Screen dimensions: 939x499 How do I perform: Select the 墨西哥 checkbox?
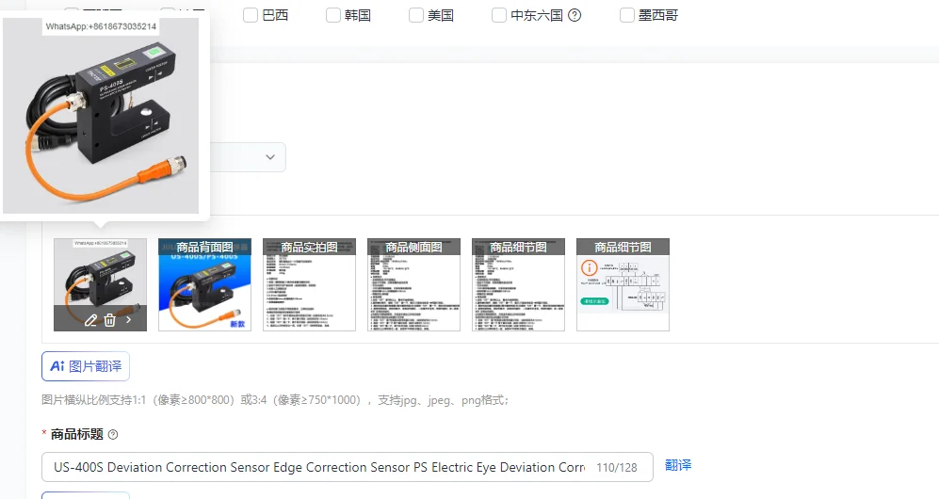(626, 15)
